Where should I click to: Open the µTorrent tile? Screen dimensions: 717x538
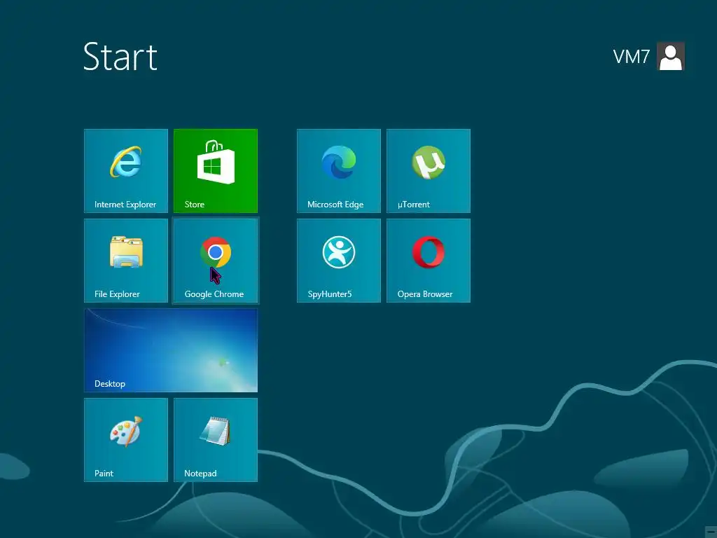428,171
